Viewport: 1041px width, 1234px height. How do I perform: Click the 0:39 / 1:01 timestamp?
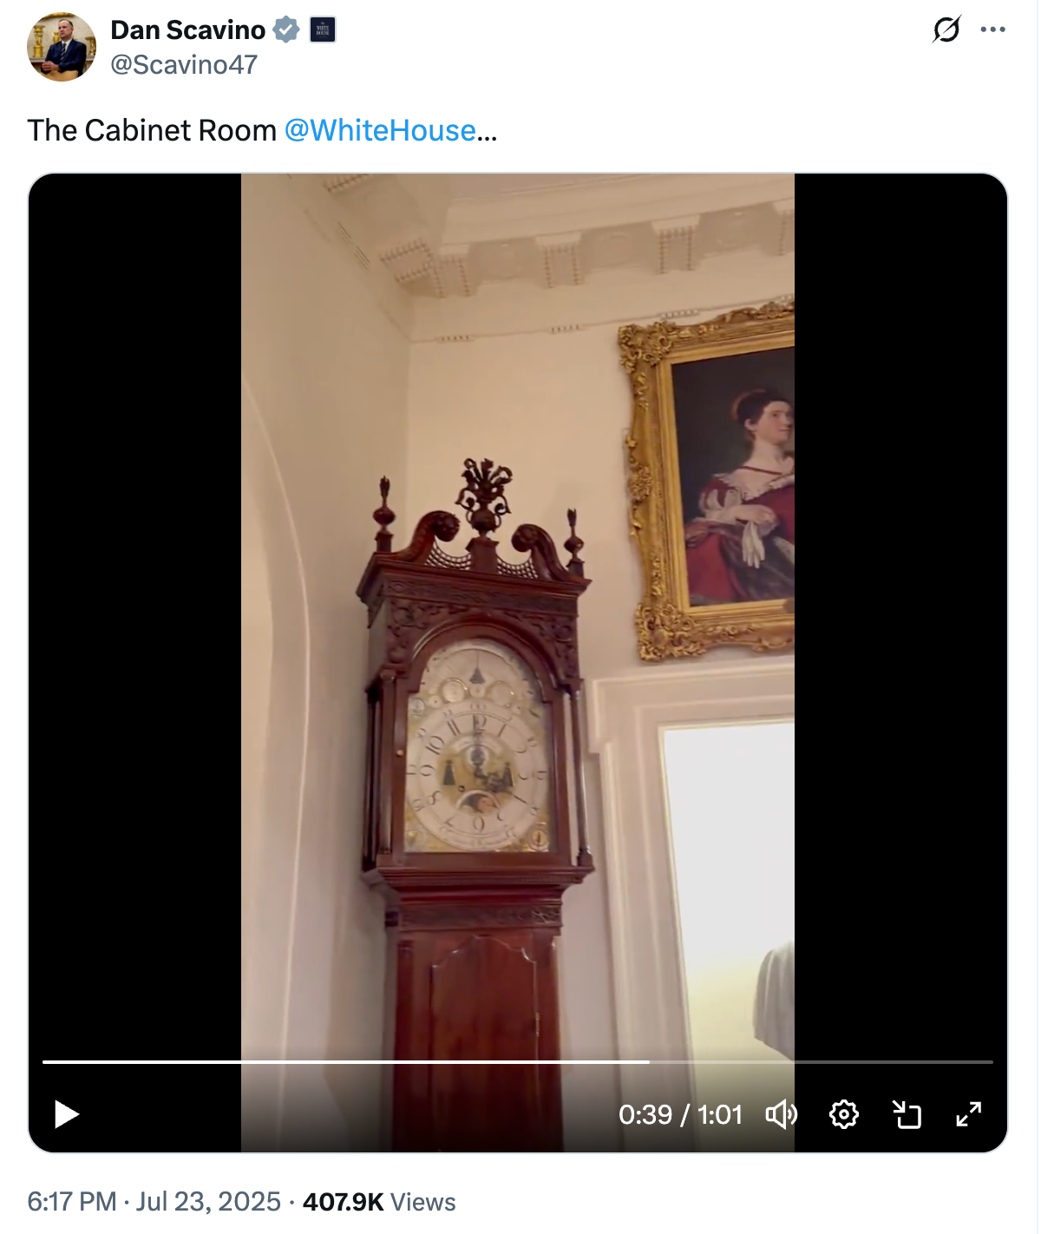[x=681, y=1114]
